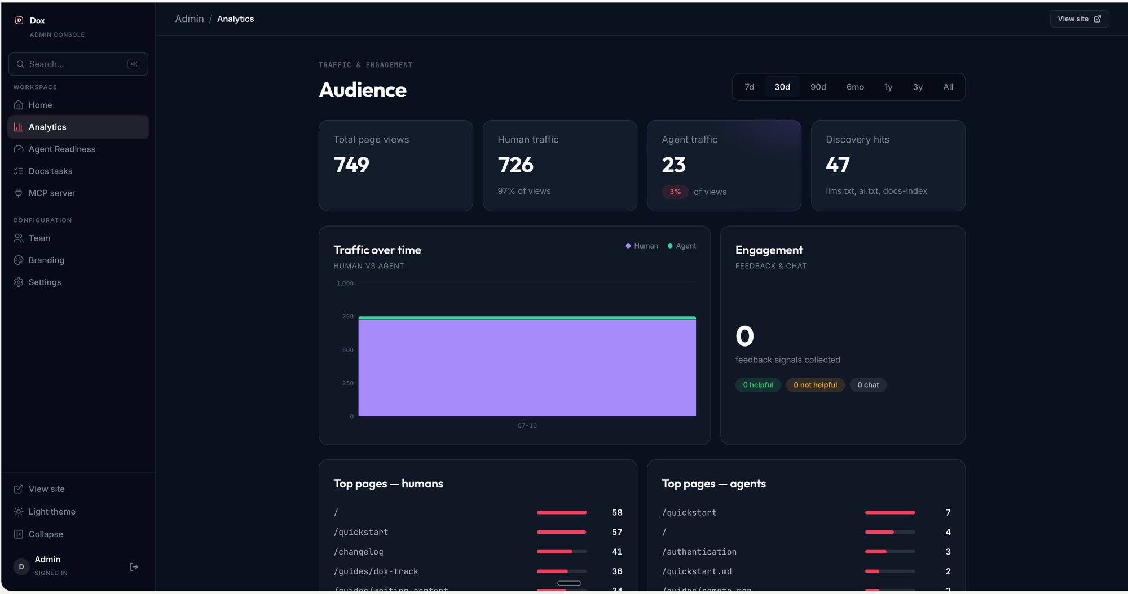Viewport: 1128px width, 594px height.
Task: Switch to the 90d time range
Action: (x=818, y=87)
